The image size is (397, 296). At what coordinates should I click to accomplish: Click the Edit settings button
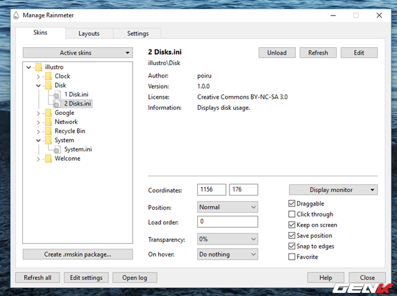tap(86, 277)
